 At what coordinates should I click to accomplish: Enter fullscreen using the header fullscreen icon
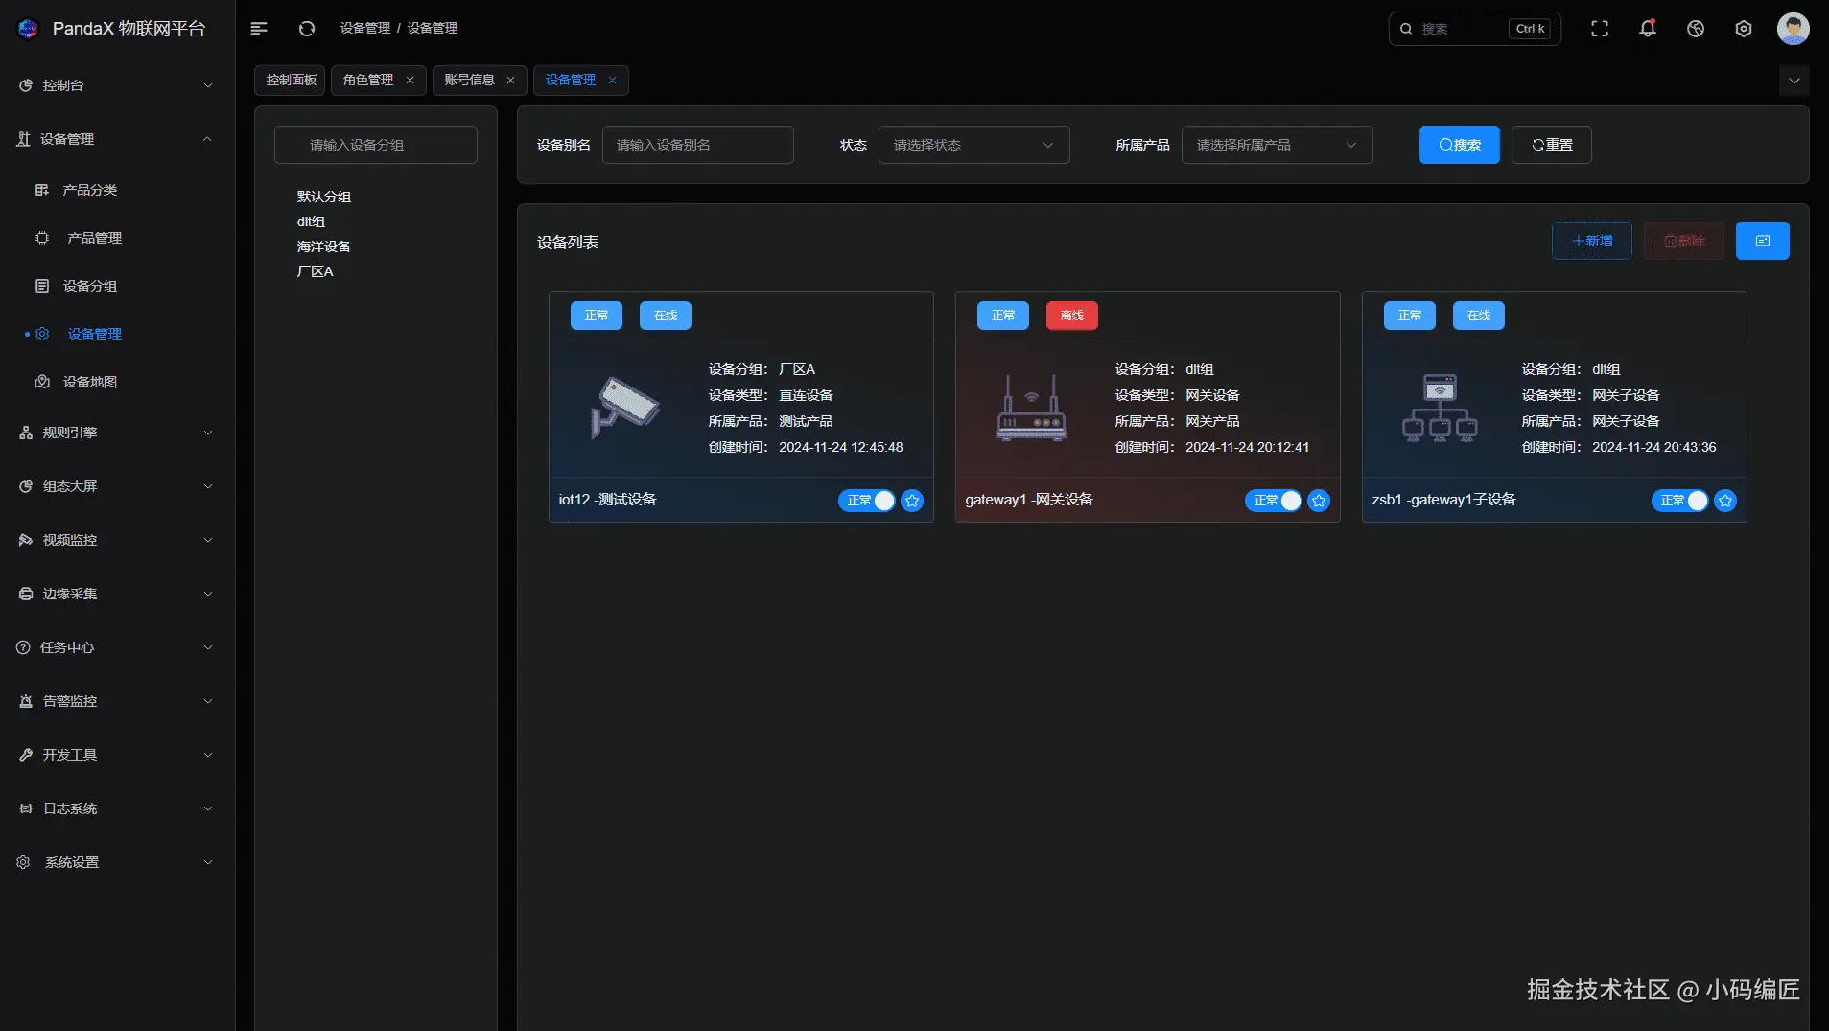[x=1600, y=29]
